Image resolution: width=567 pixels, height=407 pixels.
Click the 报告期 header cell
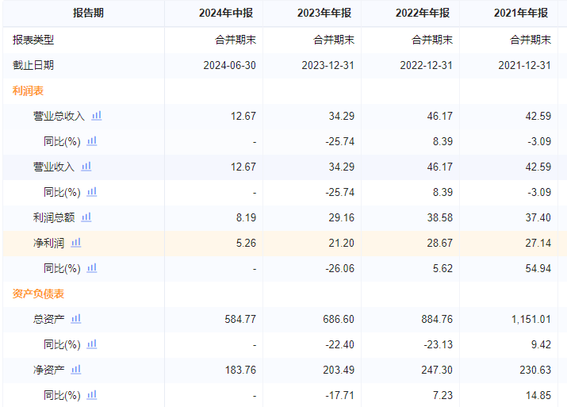[x=87, y=13]
